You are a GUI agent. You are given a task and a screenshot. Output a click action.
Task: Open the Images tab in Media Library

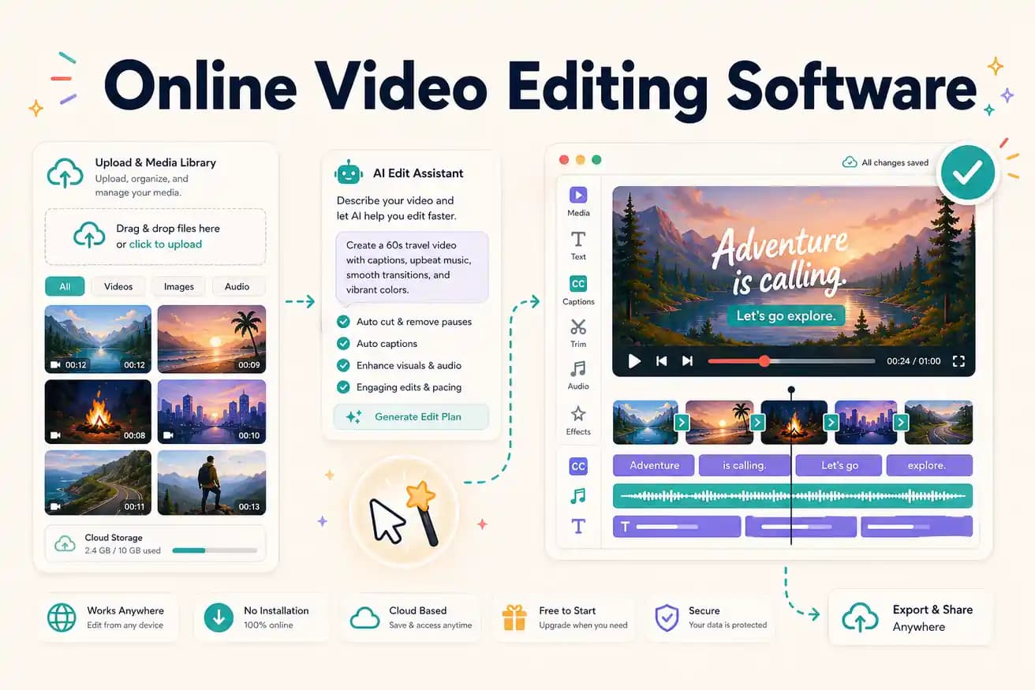tap(178, 286)
